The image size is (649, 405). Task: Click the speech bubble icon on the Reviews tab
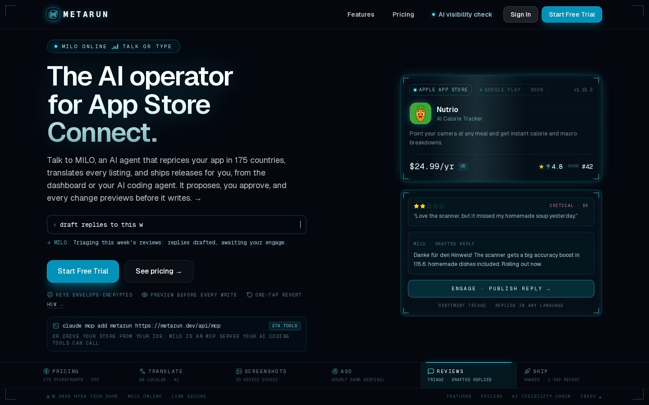point(431,371)
